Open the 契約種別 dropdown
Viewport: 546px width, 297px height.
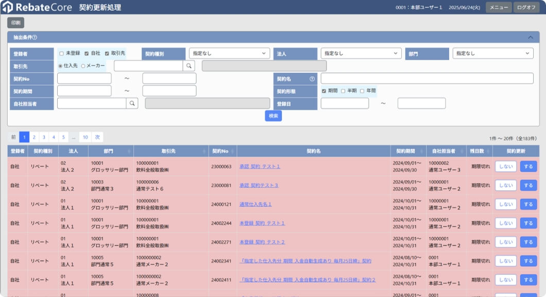click(229, 54)
